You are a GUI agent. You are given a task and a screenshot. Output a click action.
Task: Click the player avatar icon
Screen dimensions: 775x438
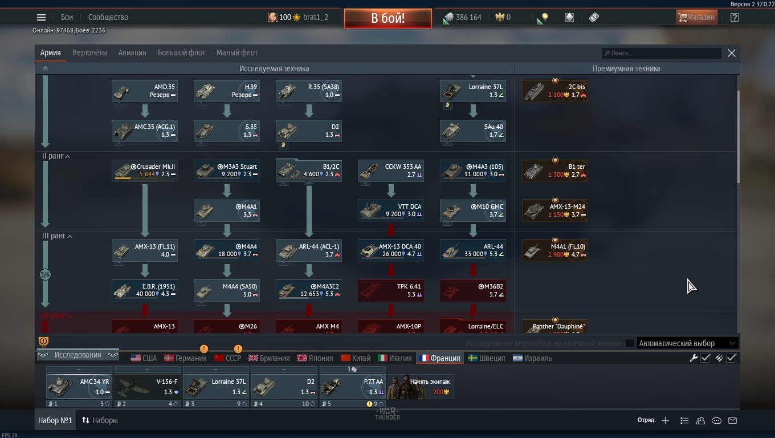pos(272,17)
